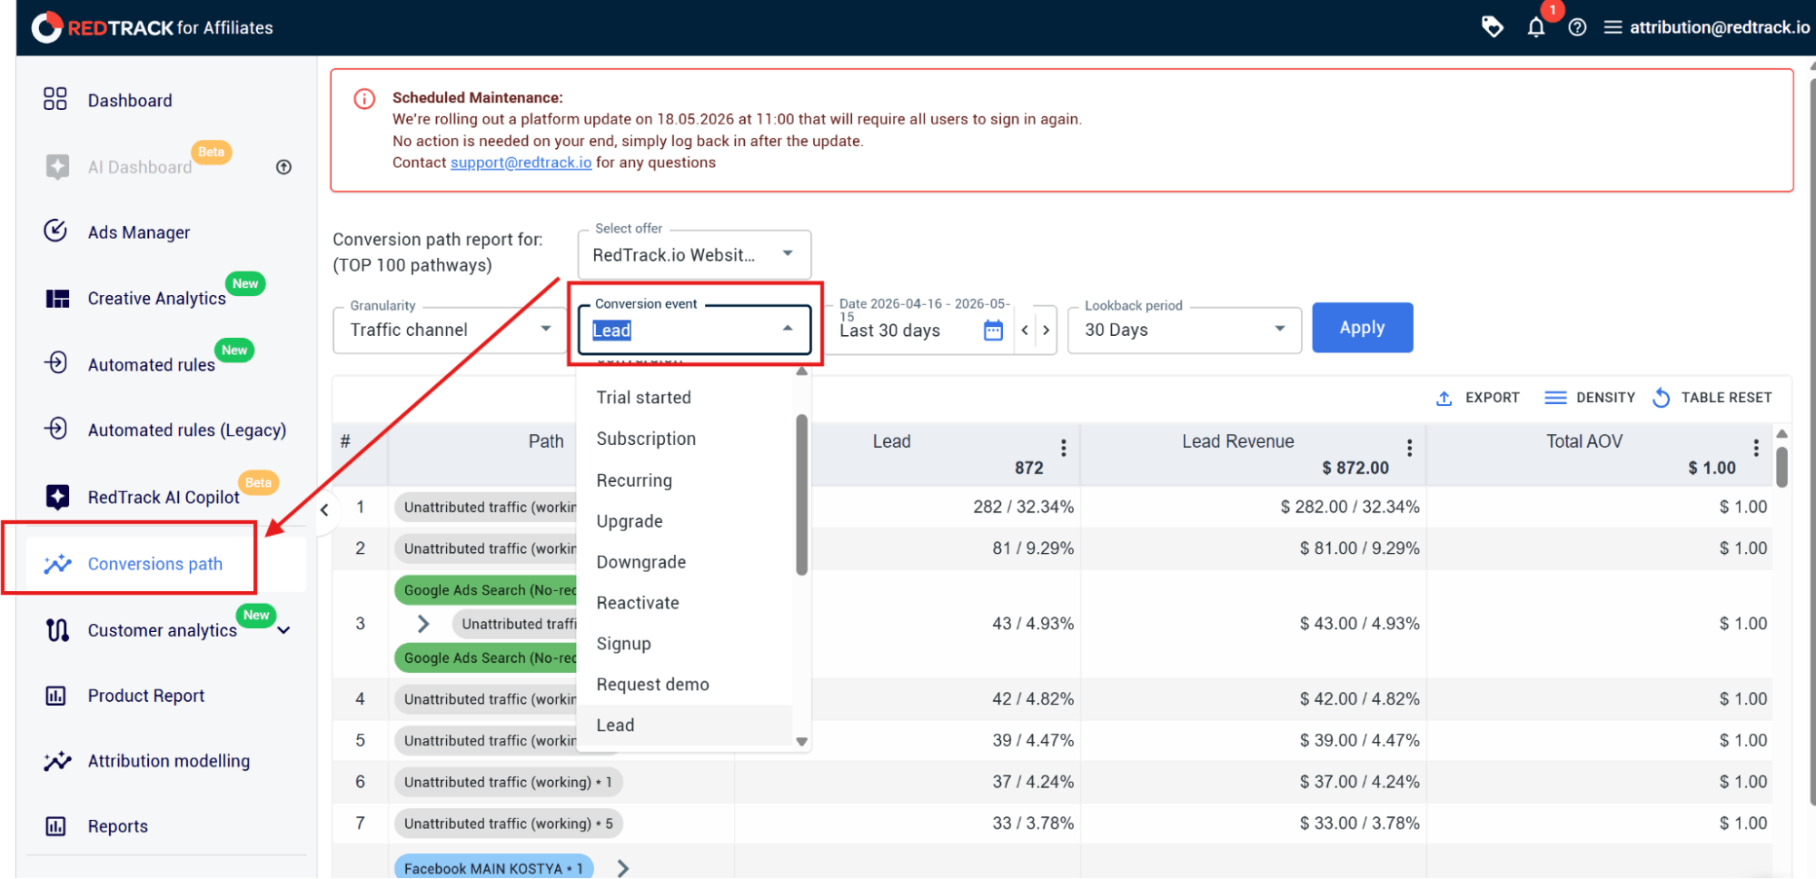The width and height of the screenshot is (1816, 879).
Task: Click the Dashboard grid icon
Action: click(55, 99)
